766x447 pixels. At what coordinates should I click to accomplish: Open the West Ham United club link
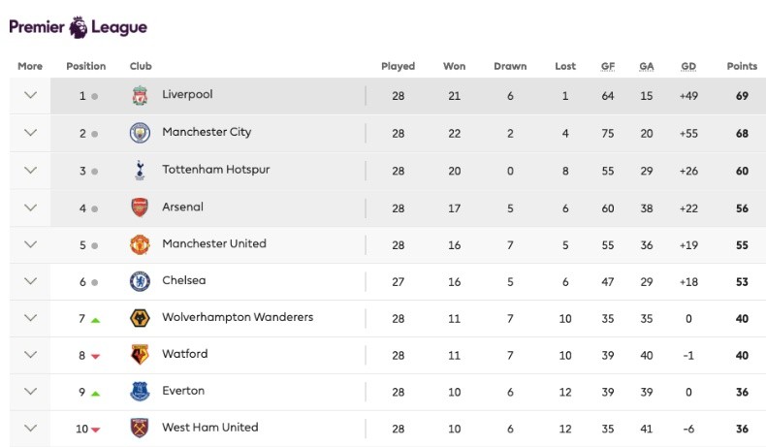(209, 428)
